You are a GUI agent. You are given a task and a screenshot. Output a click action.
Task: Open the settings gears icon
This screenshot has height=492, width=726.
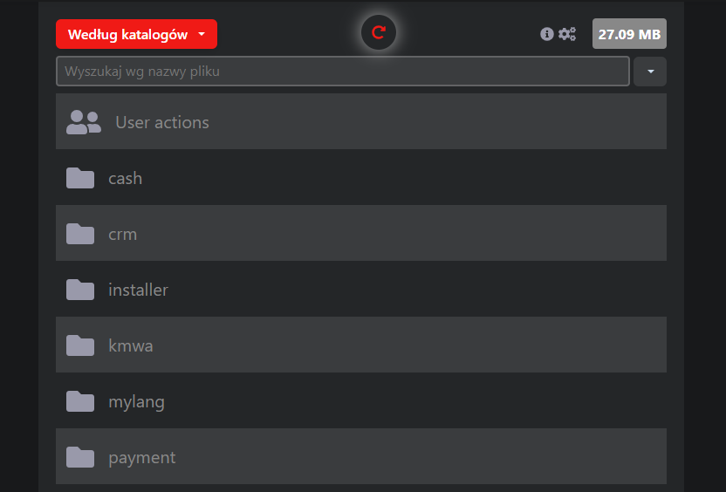pos(567,34)
